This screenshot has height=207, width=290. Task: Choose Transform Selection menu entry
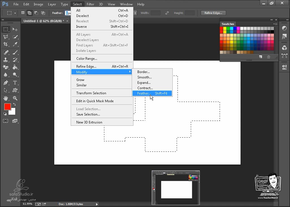[102, 93]
